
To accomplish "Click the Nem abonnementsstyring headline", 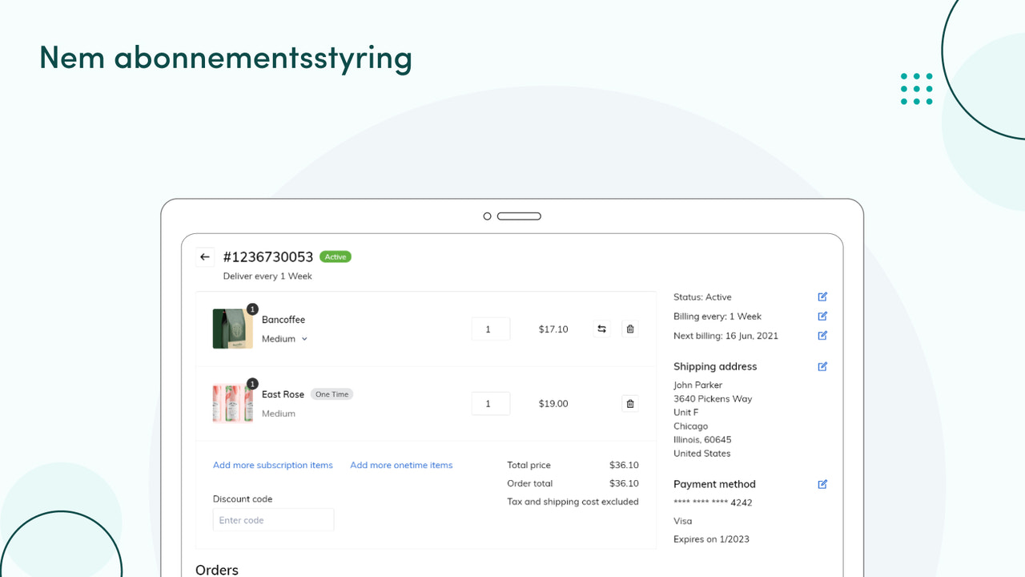I will point(226,58).
